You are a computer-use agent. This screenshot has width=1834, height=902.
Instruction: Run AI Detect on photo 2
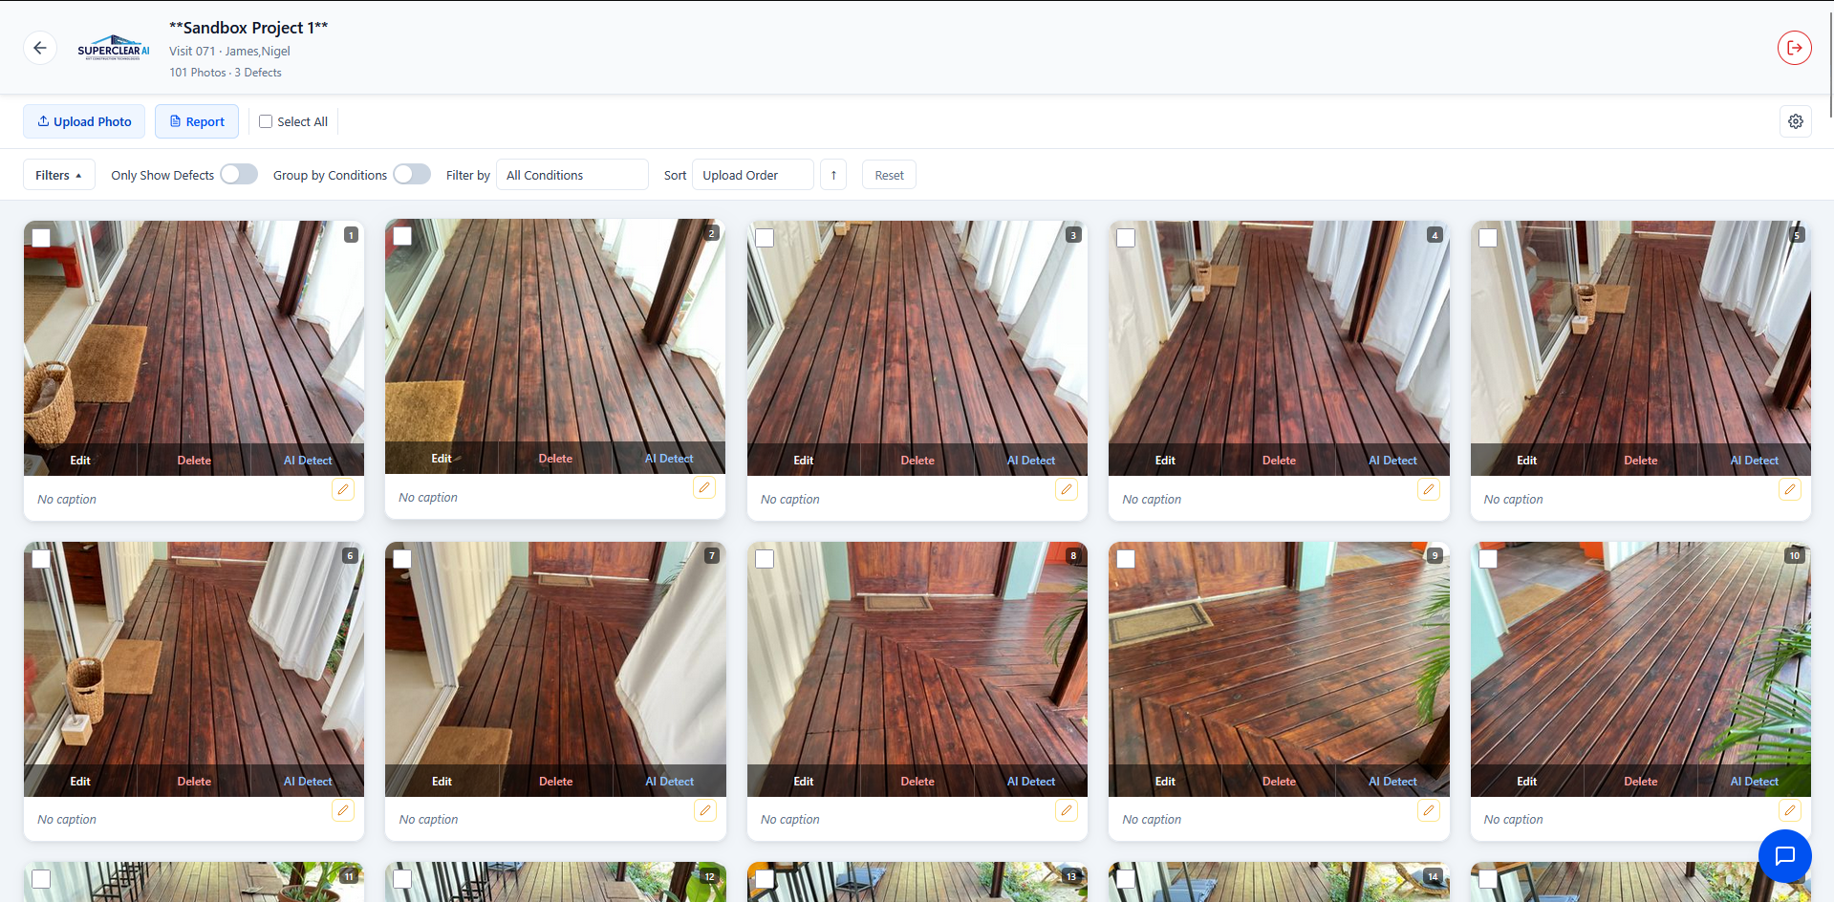point(669,458)
